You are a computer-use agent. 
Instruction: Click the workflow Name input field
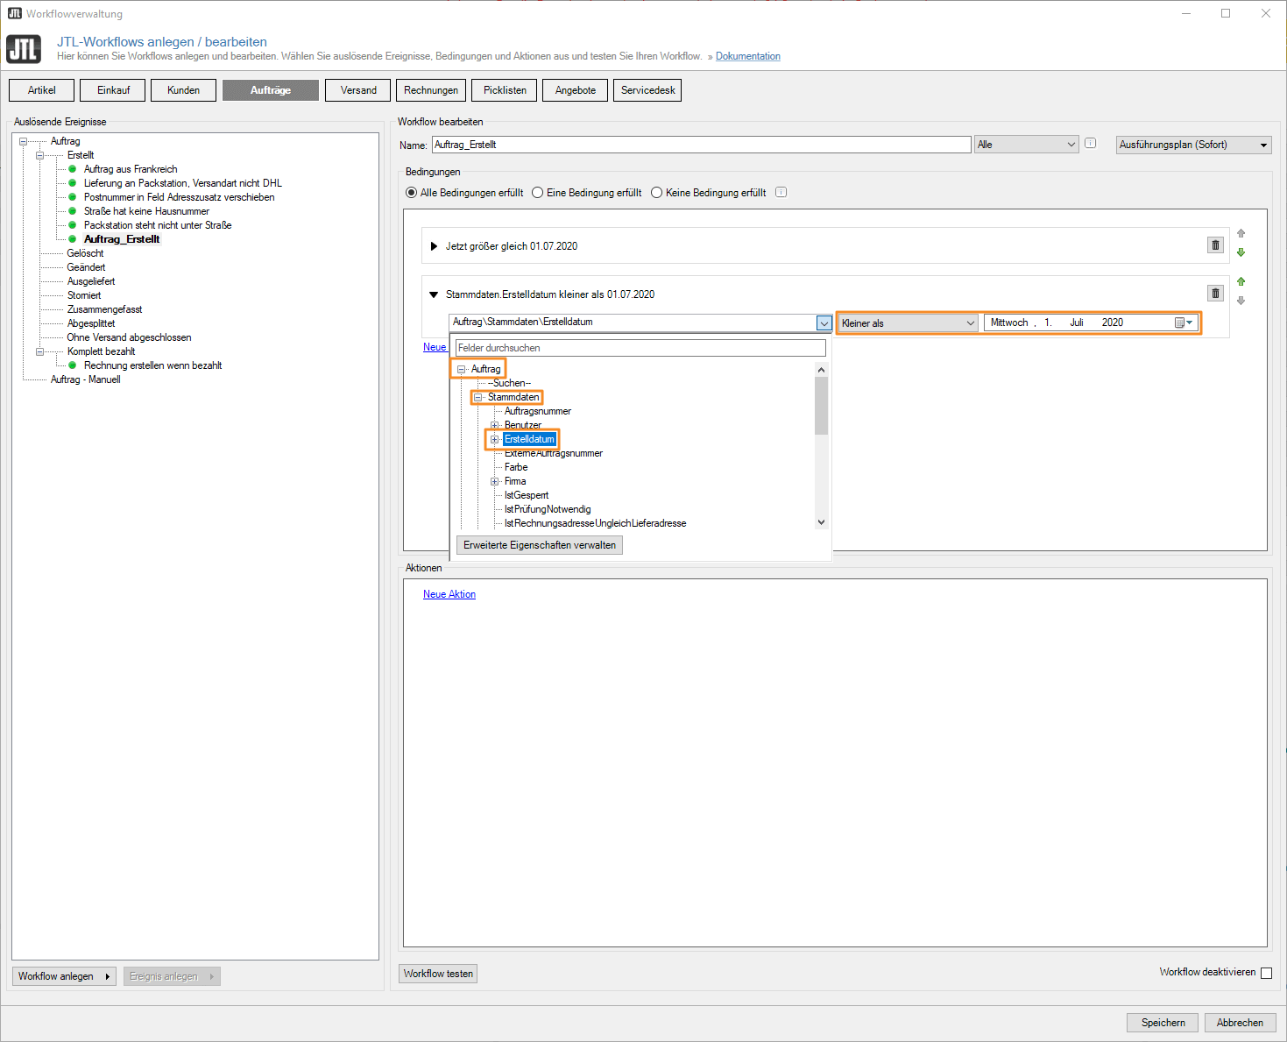702,145
